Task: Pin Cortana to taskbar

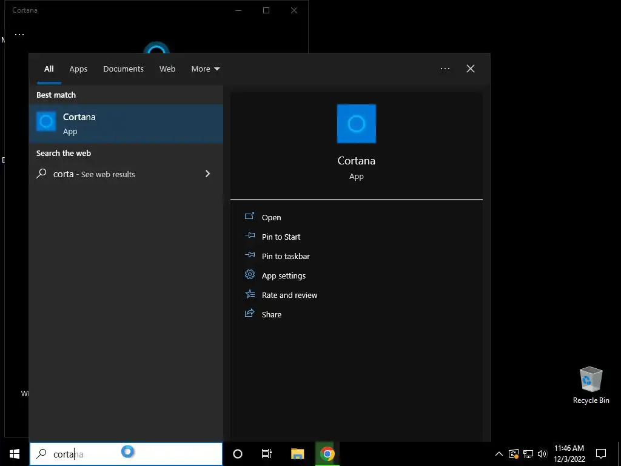Action: [286, 256]
